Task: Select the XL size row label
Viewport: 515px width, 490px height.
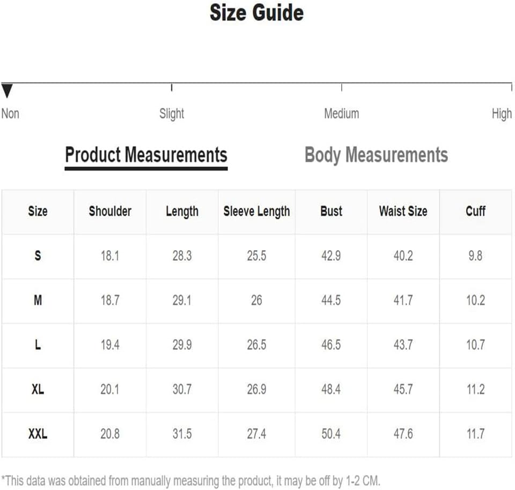Action: click(38, 390)
